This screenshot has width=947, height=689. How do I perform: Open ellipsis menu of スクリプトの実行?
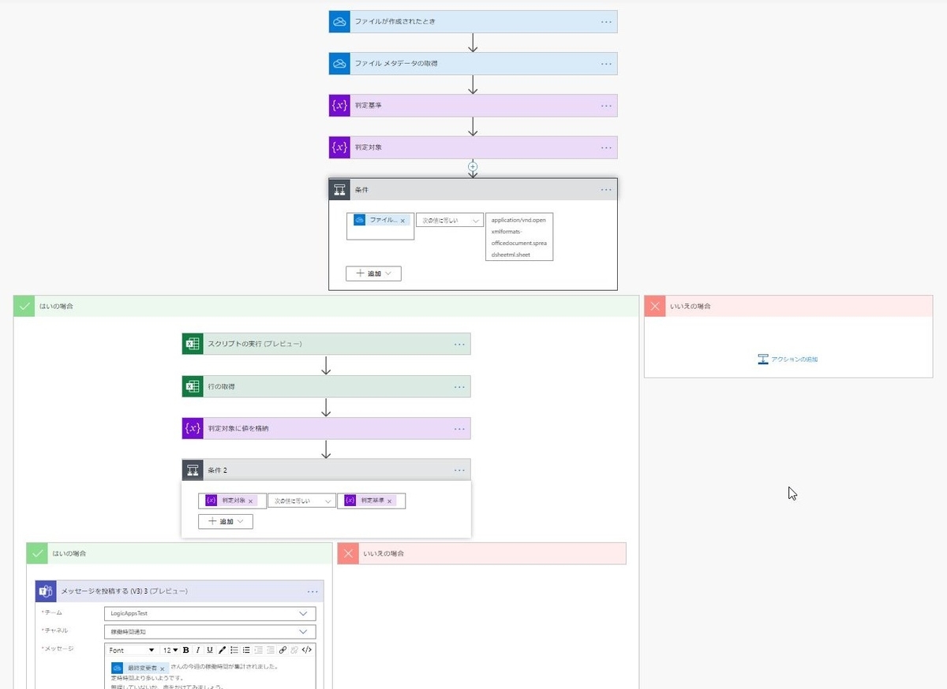point(460,344)
